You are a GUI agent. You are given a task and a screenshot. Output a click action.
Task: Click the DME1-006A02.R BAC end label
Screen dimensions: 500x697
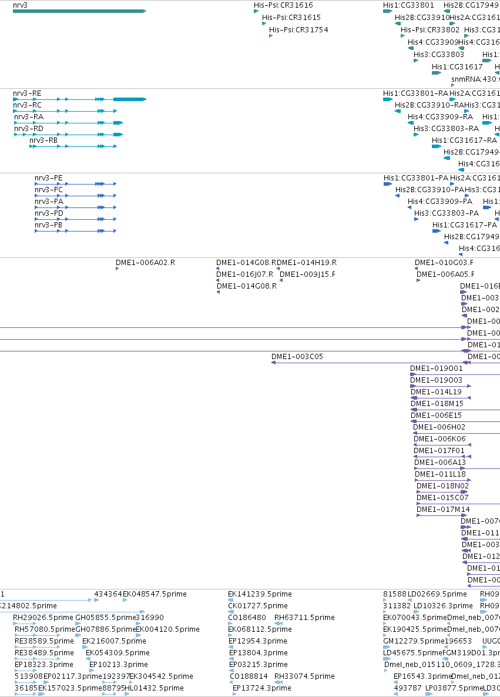point(145,263)
